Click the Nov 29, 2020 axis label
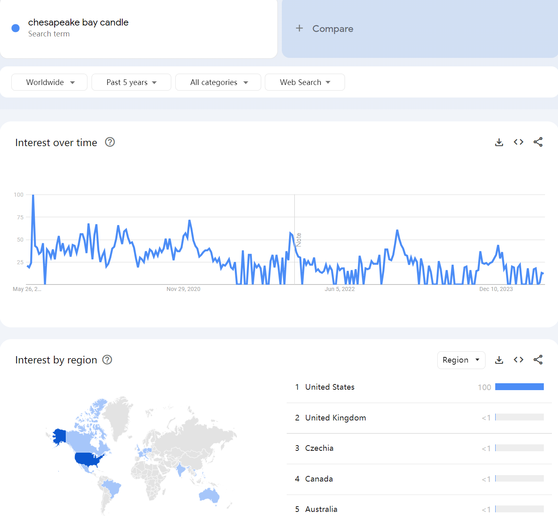This screenshot has width=558, height=518. click(x=183, y=289)
